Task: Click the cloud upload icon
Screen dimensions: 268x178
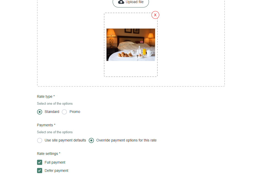Action: pyautogui.click(x=121, y=2)
